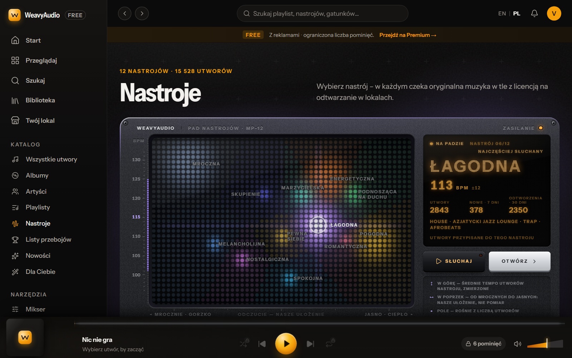Adjust the volume slider
Viewport: 572px width, 358px height.
pyautogui.click(x=545, y=344)
